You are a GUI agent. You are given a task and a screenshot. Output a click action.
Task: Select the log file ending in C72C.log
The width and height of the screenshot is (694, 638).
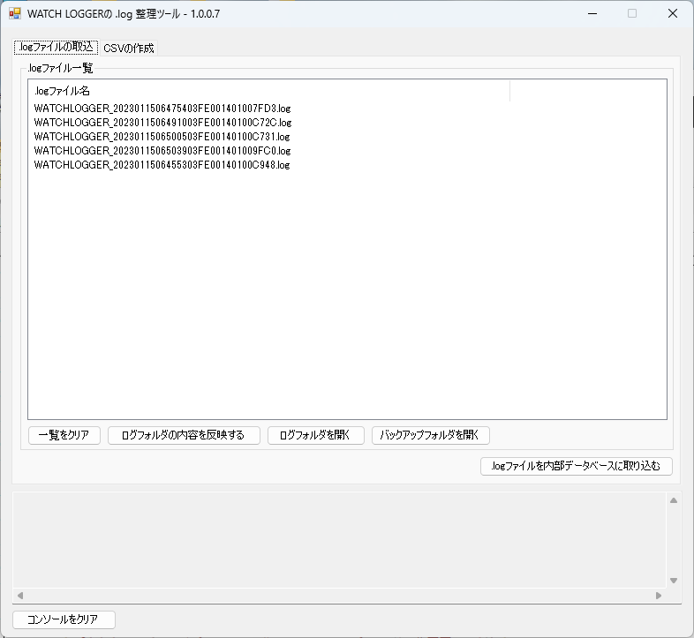(162, 123)
